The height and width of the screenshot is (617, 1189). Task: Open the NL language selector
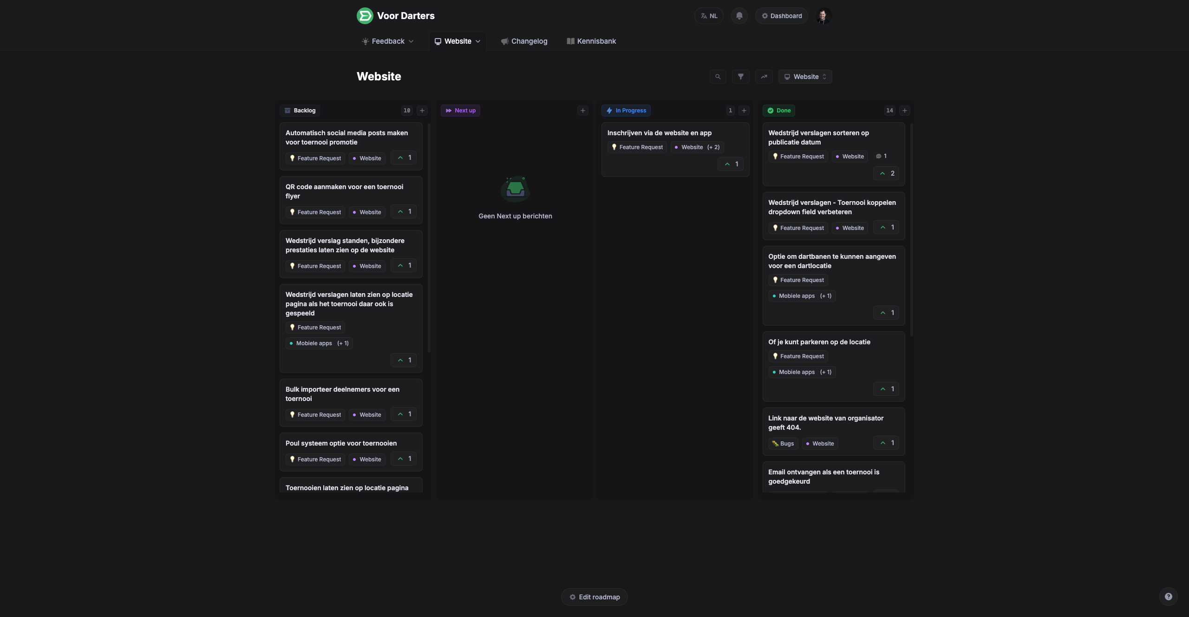click(709, 16)
